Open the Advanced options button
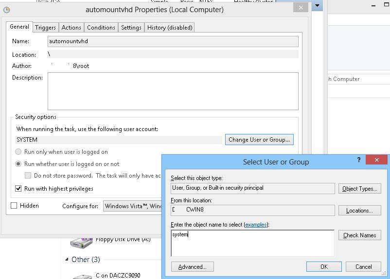This screenshot has height=279, width=390. click(x=192, y=266)
